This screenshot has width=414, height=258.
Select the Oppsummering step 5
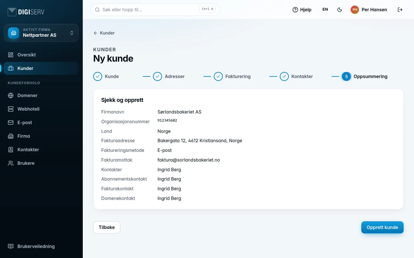[365, 76]
